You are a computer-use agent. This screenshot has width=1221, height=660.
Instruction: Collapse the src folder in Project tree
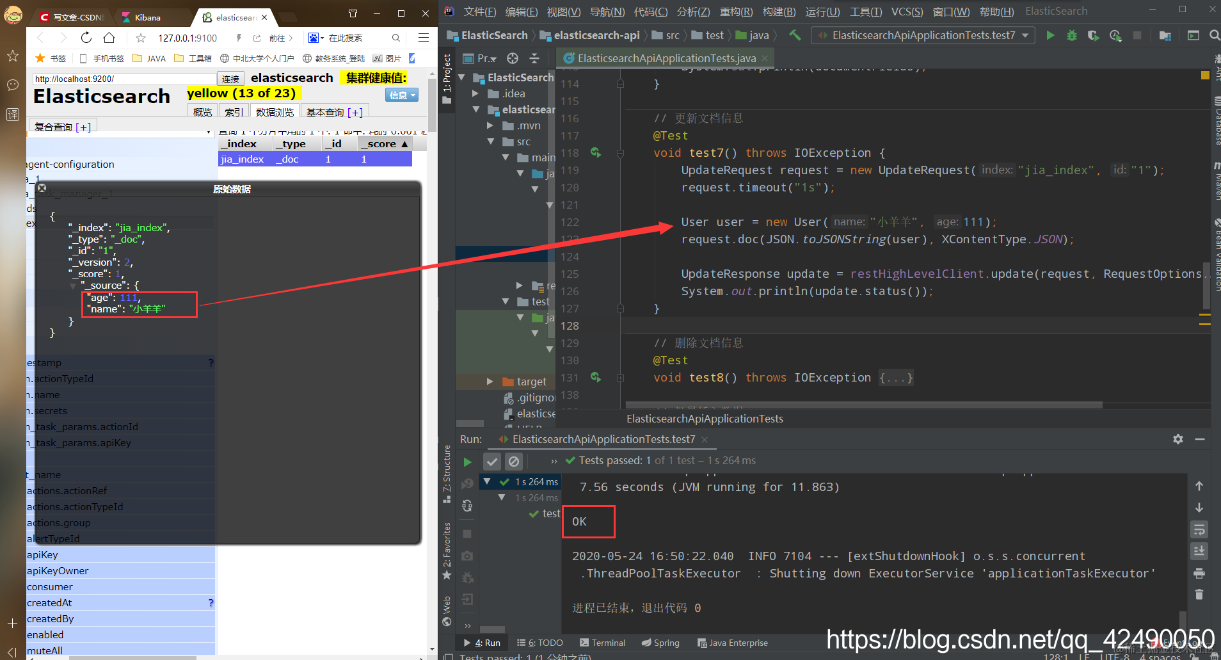490,141
